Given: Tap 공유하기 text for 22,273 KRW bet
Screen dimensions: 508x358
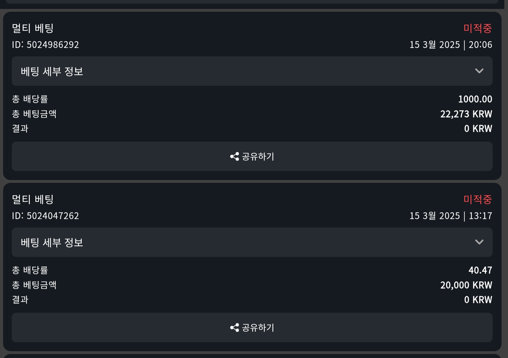Looking at the screenshot, I should [x=258, y=157].
